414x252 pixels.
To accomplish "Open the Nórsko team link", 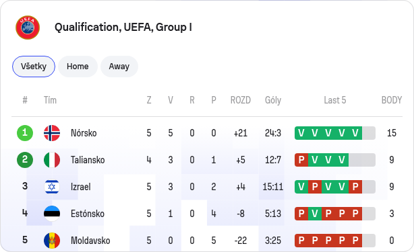I will tap(84, 133).
